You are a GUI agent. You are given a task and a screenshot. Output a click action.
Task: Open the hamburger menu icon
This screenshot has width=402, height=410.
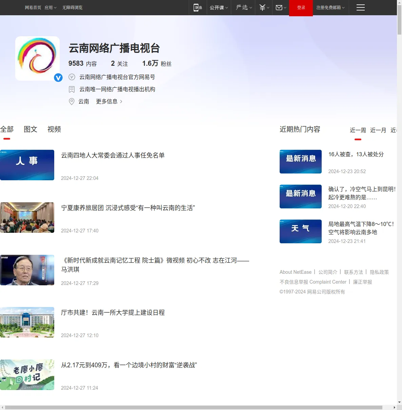361,7
